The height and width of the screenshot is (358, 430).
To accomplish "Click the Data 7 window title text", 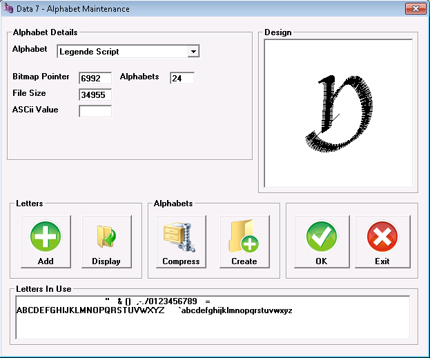I will [x=73, y=9].
